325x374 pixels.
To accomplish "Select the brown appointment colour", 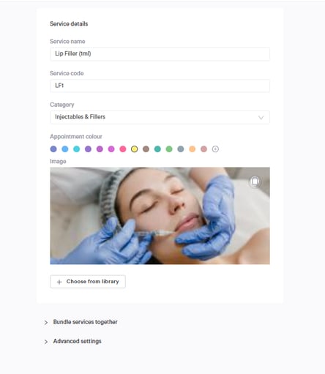I will click(x=146, y=149).
